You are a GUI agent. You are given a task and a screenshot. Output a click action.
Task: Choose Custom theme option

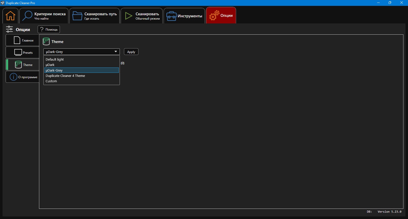(82, 81)
